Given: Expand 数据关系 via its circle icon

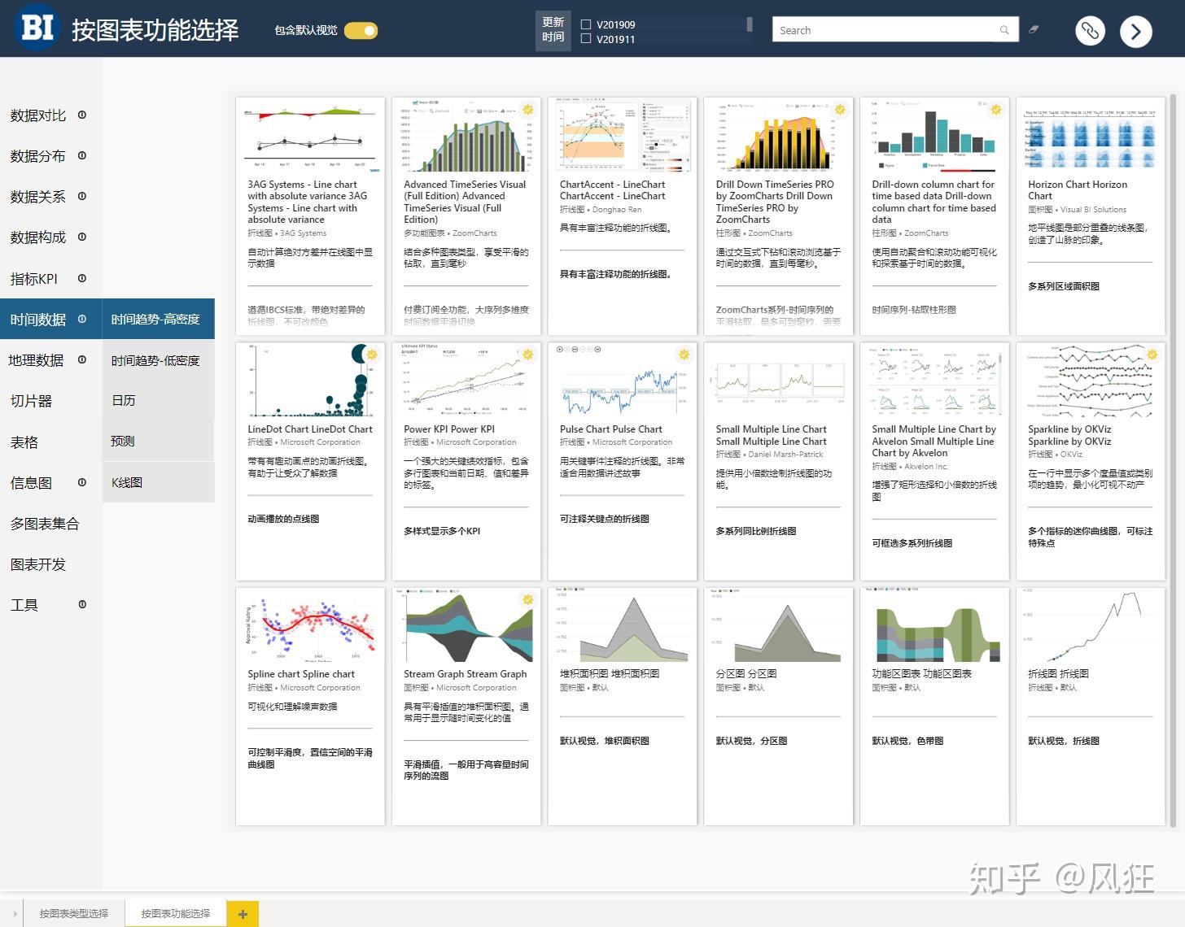Looking at the screenshot, I should pos(82,196).
